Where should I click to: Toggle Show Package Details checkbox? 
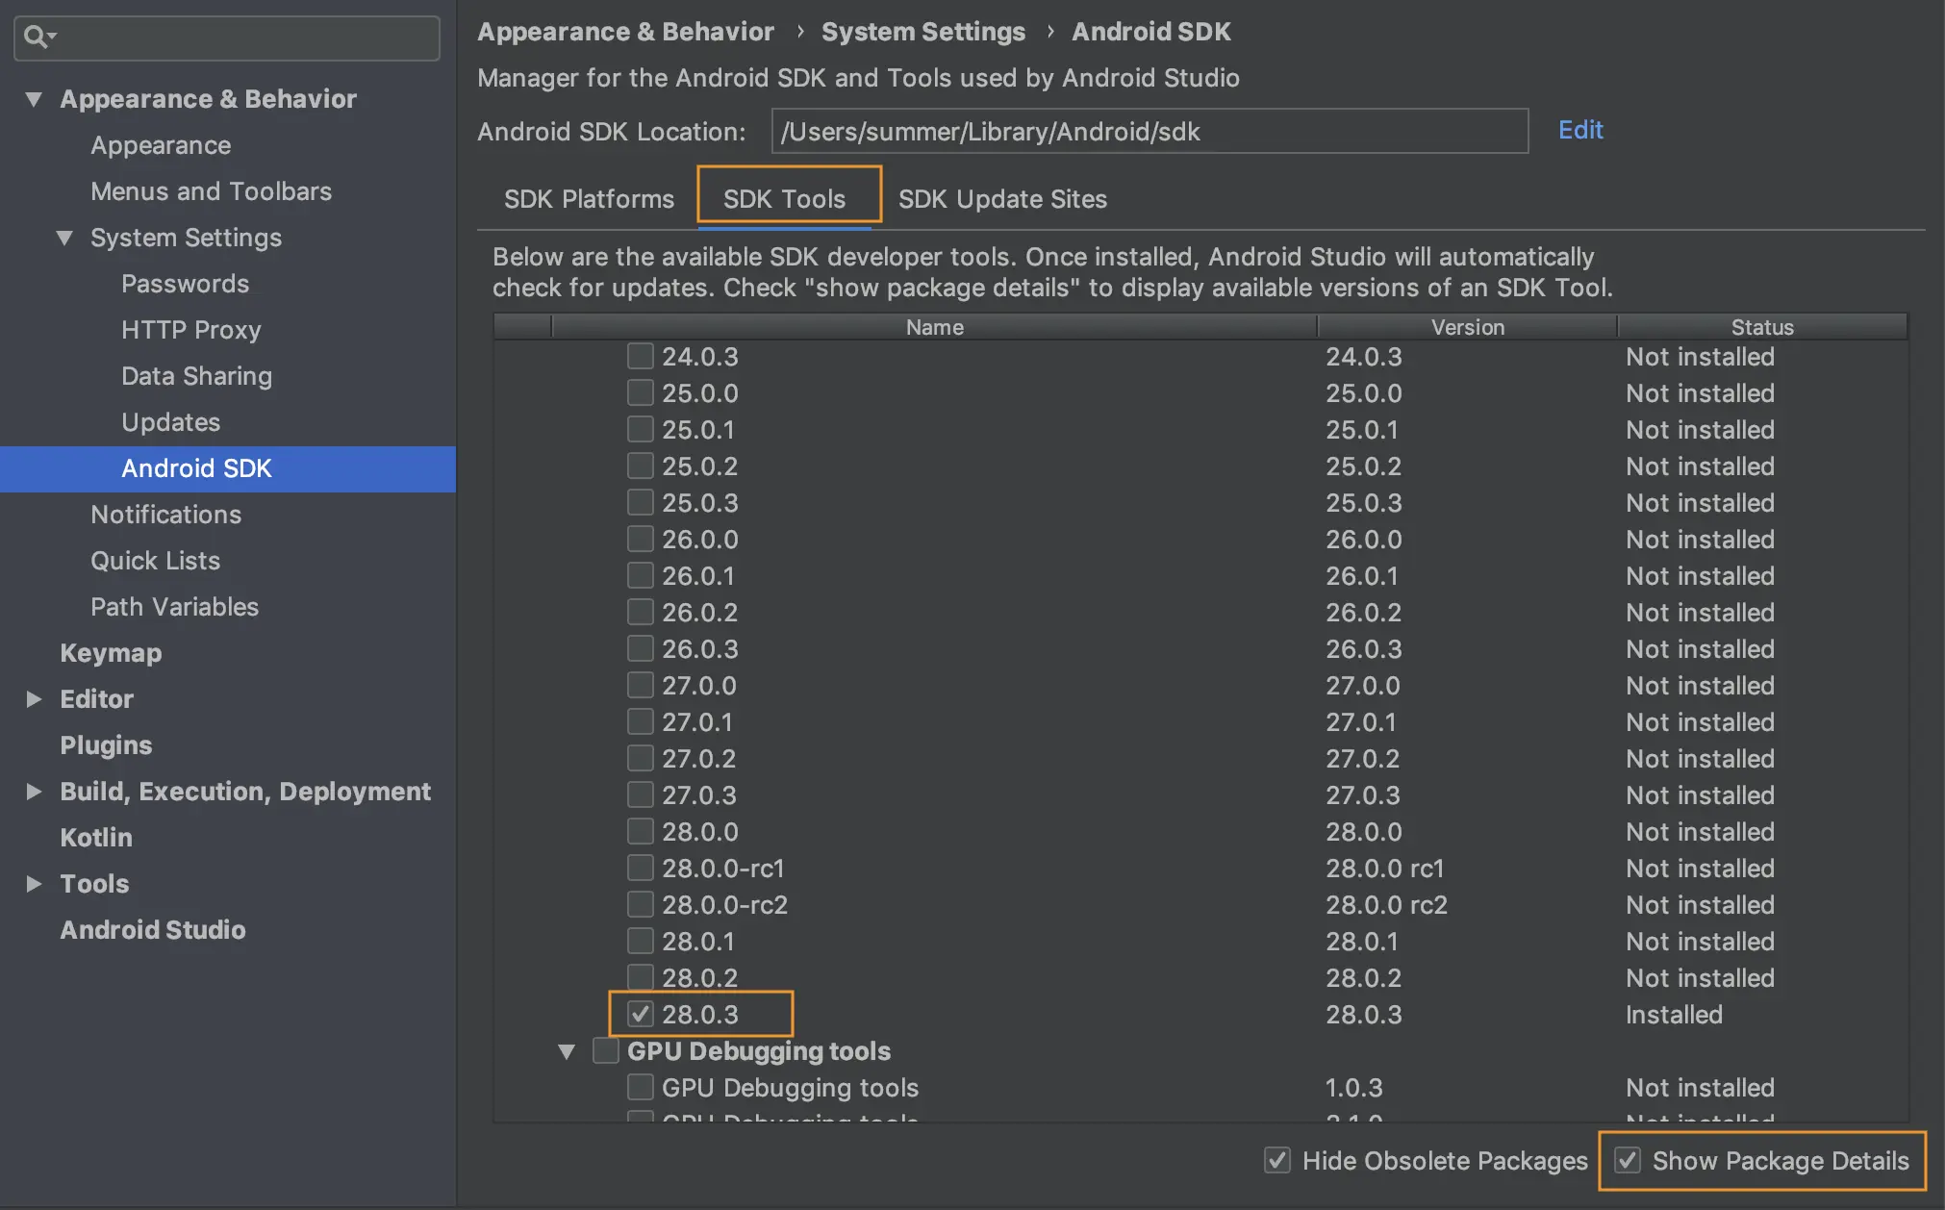coord(1628,1161)
